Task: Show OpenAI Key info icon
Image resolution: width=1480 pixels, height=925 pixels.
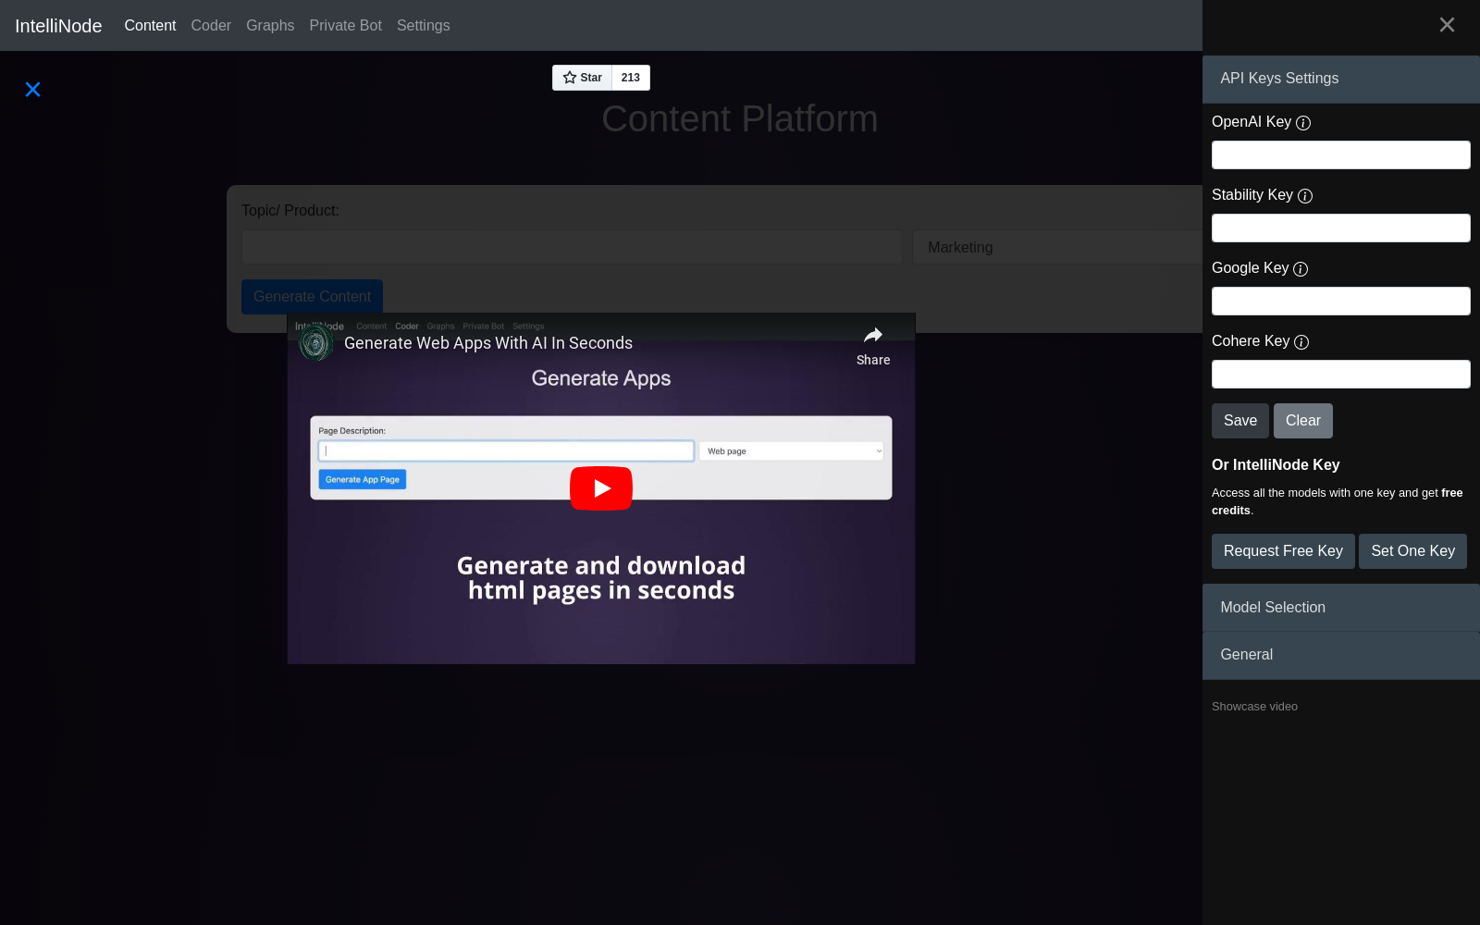Action: click(x=1303, y=123)
